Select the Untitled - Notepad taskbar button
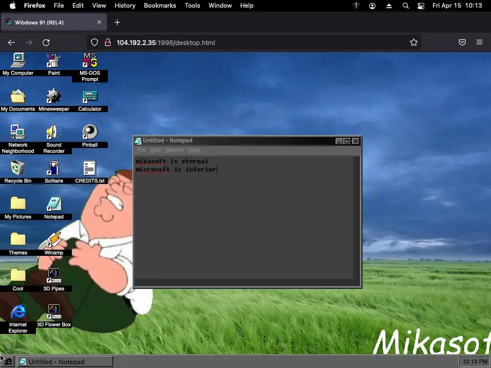491x368 pixels. coord(65,362)
